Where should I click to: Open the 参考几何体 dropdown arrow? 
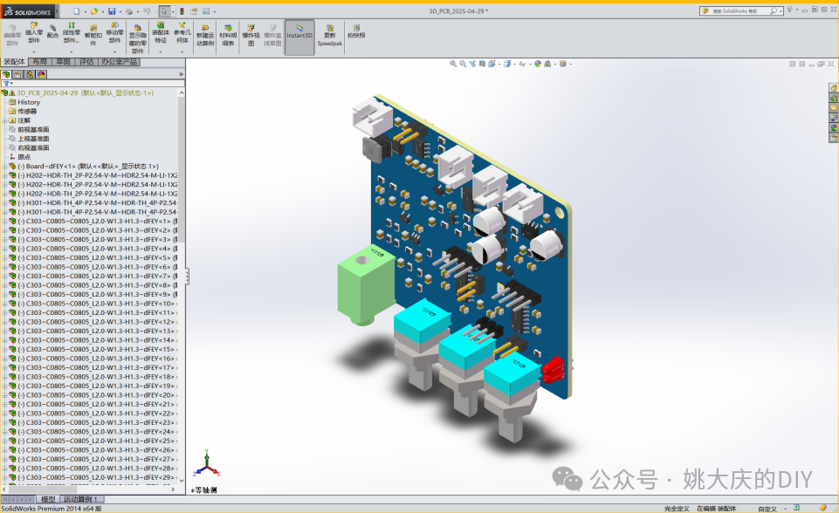[182, 51]
